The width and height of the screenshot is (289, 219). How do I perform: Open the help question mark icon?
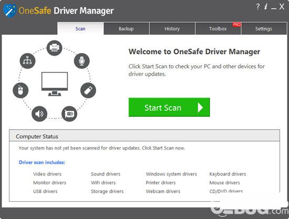pyautogui.click(x=258, y=7)
